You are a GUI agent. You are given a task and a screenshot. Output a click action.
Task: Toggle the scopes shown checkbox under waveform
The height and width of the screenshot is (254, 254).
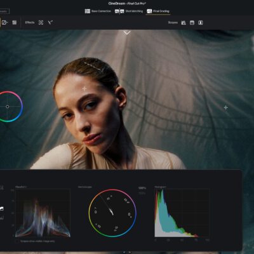pyautogui.click(x=17, y=241)
